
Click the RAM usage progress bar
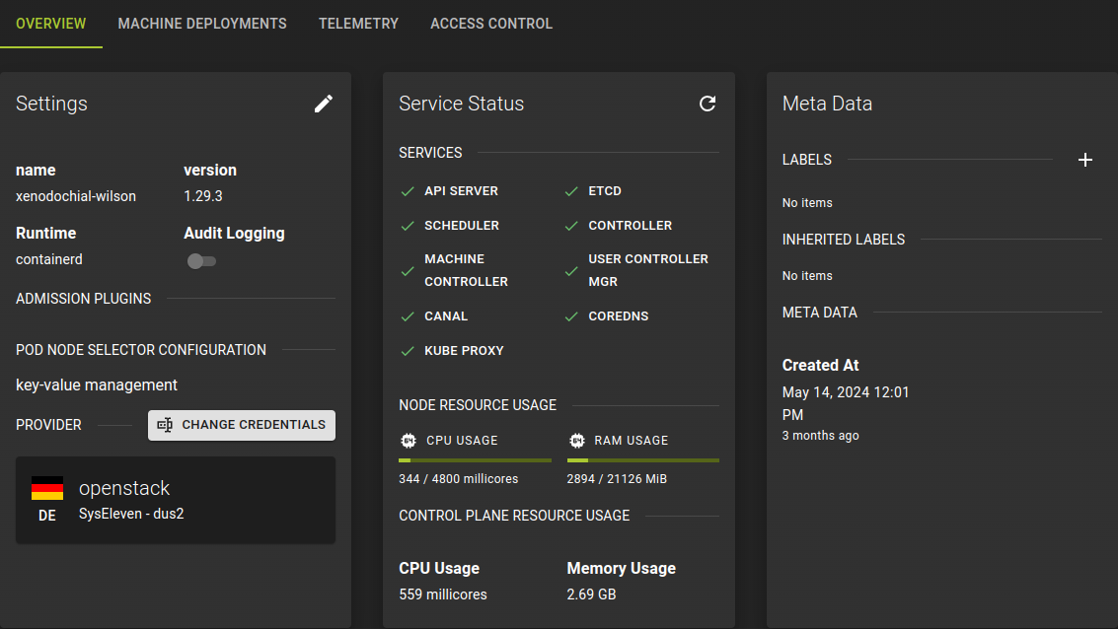642,459
